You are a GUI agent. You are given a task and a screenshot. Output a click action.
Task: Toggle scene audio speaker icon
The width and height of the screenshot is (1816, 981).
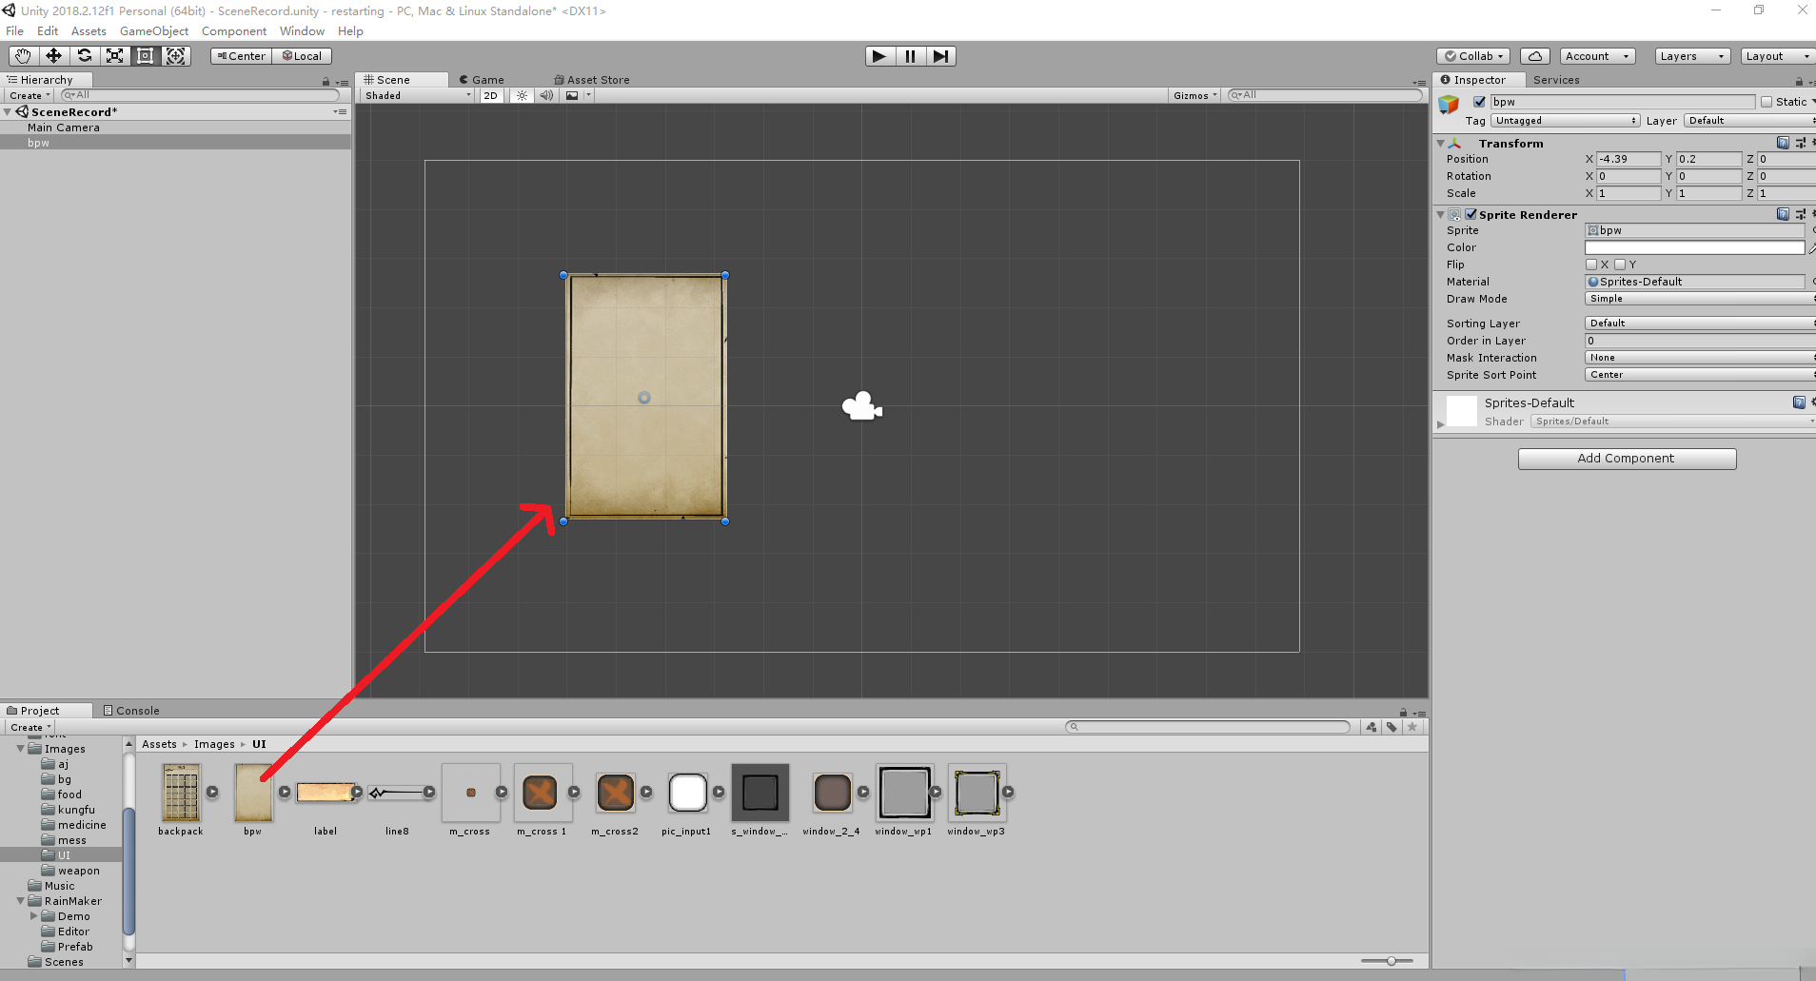click(x=546, y=95)
